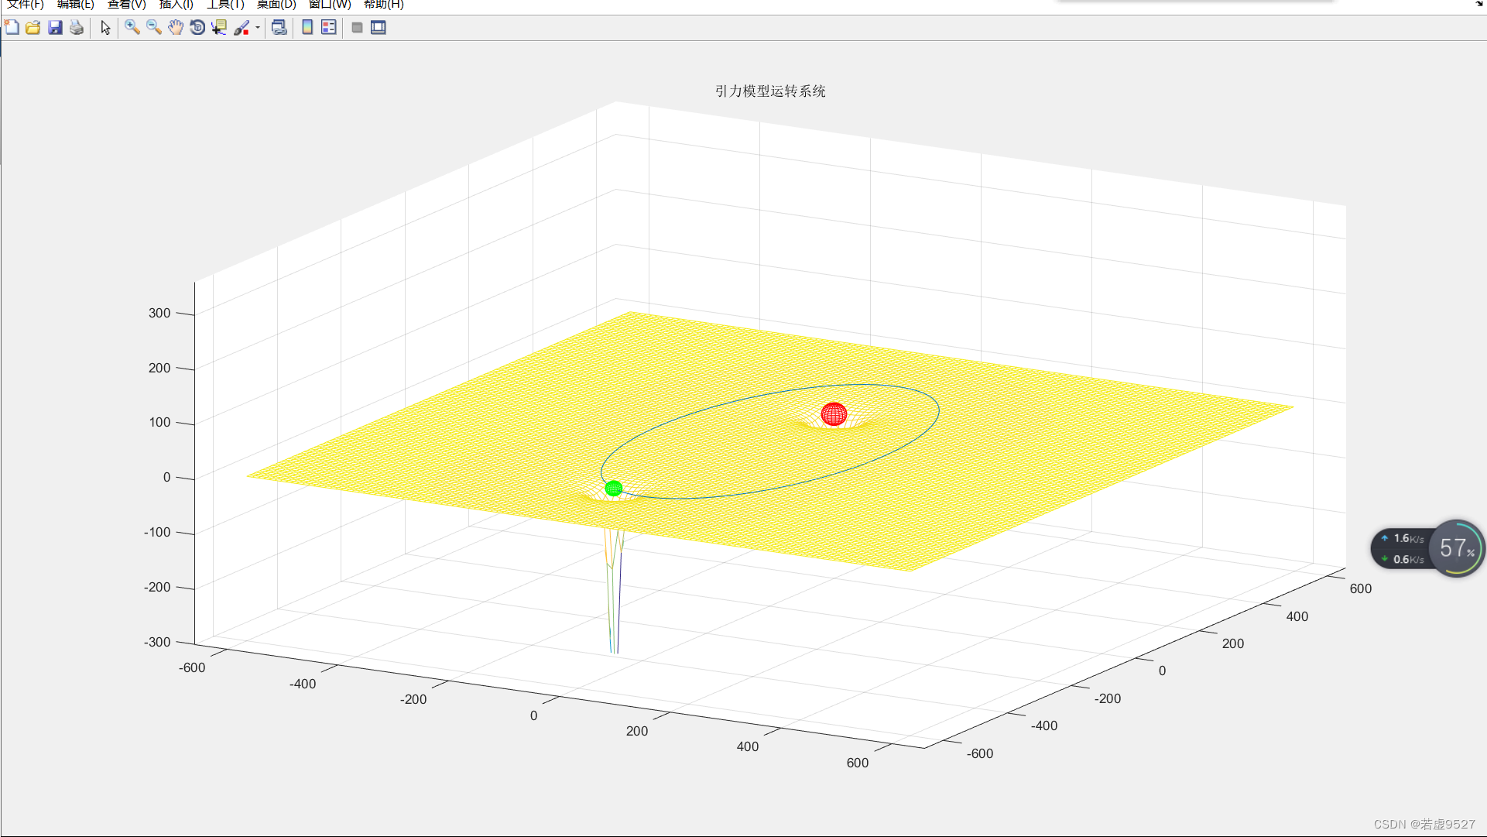Save the current figure
Viewport: 1487px width, 837px height.
pos(55,28)
